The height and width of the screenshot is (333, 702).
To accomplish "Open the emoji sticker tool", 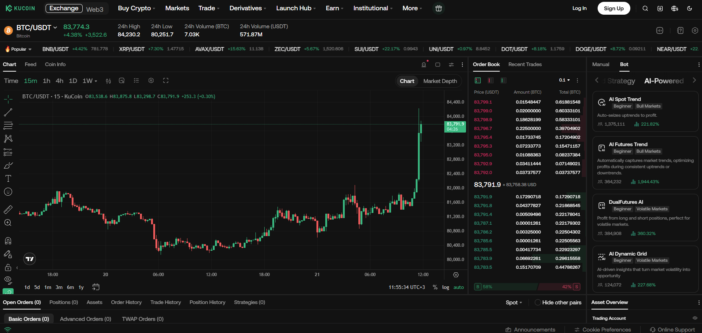I will pyautogui.click(x=8, y=192).
